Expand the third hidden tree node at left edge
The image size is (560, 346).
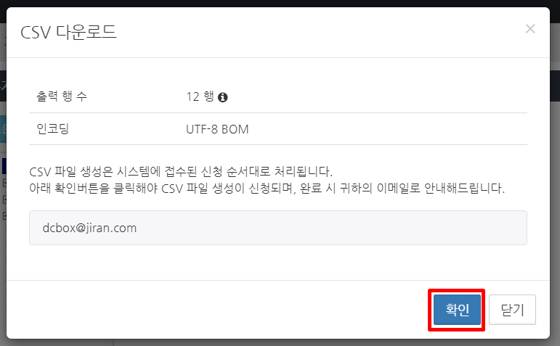(4, 216)
